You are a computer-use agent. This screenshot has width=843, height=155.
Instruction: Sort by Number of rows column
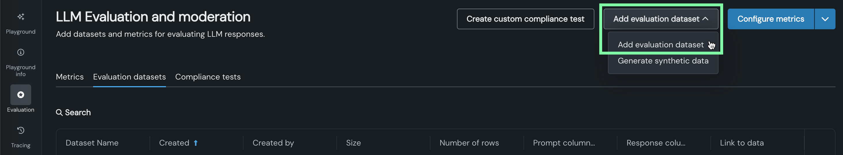click(469, 143)
